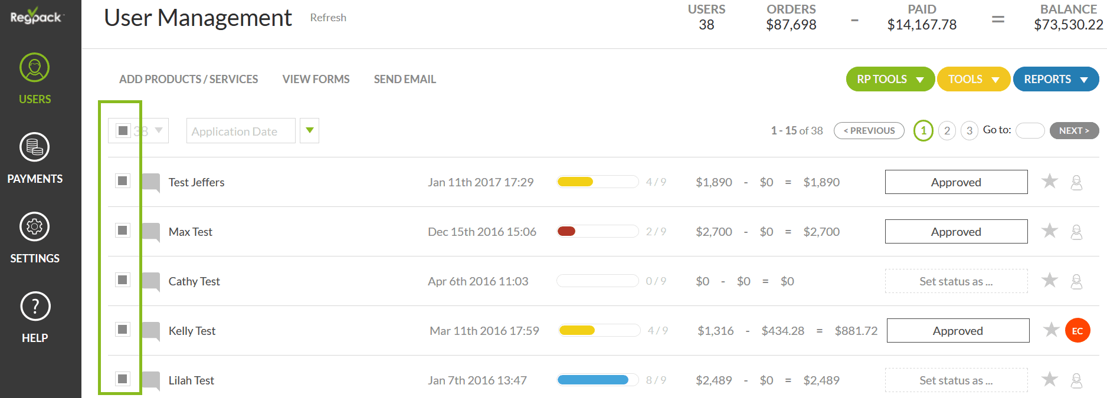Viewport: 1107px width, 398px height.
Task: Go to the Next page of users
Action: tap(1074, 130)
